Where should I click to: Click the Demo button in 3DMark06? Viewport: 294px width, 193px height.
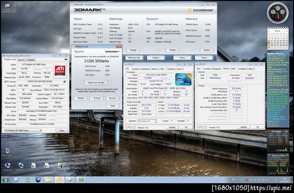coord(182,58)
